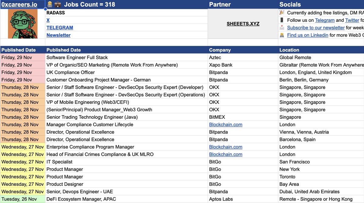The height and width of the screenshot is (203, 364).
Task: Open Blockchain.com link in Manager Compliance row
Action: (x=226, y=125)
